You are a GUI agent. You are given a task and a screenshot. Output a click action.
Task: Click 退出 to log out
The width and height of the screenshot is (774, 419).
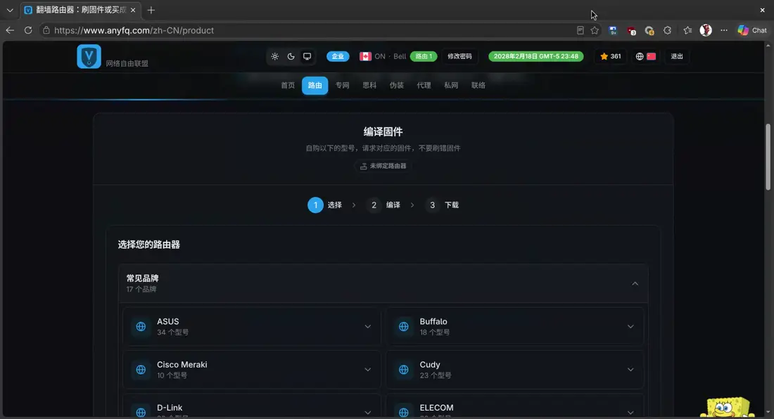tap(677, 56)
